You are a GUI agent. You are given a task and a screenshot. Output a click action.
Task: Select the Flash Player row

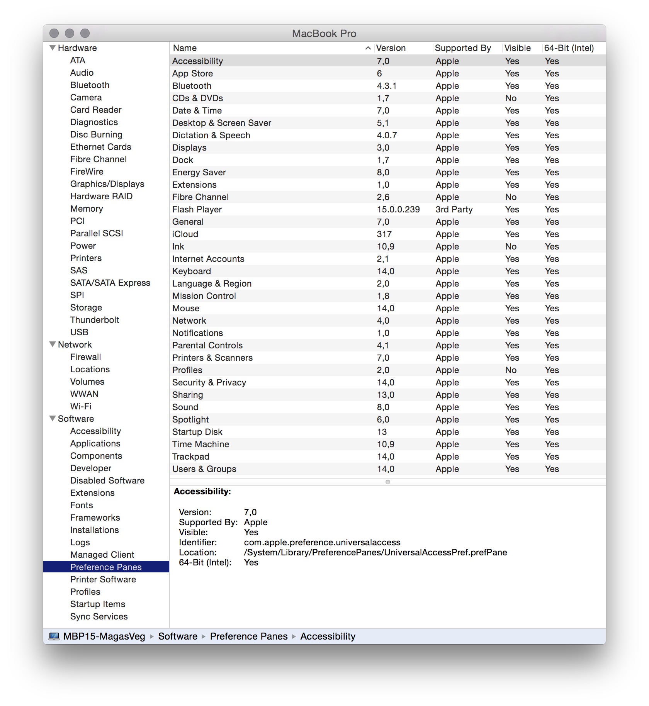pos(387,209)
